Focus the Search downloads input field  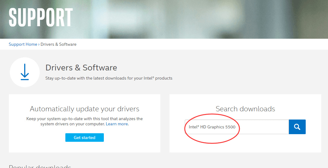[263, 127]
